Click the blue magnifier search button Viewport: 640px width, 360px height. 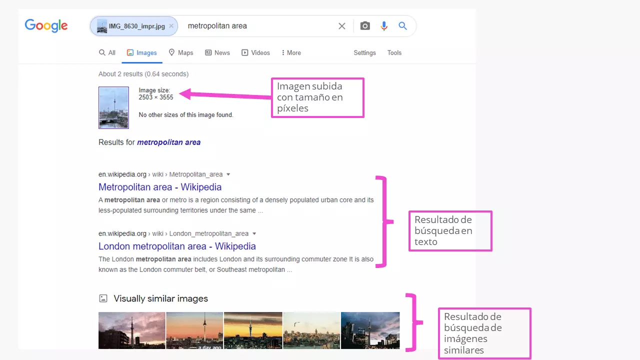[x=402, y=26]
